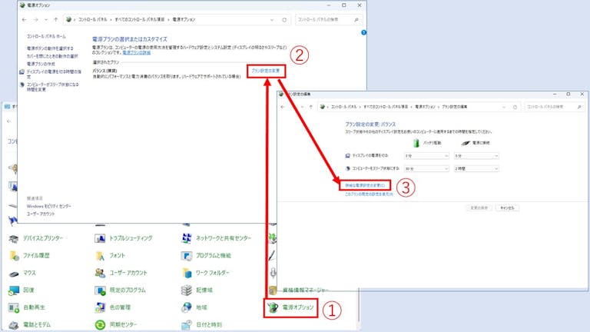This screenshot has height=332, width=590.
Task: Click refresh icon in 電源オプション address bar
Action: (x=284, y=19)
